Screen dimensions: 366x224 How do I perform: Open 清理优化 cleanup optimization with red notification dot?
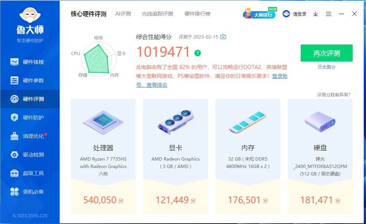point(30,136)
